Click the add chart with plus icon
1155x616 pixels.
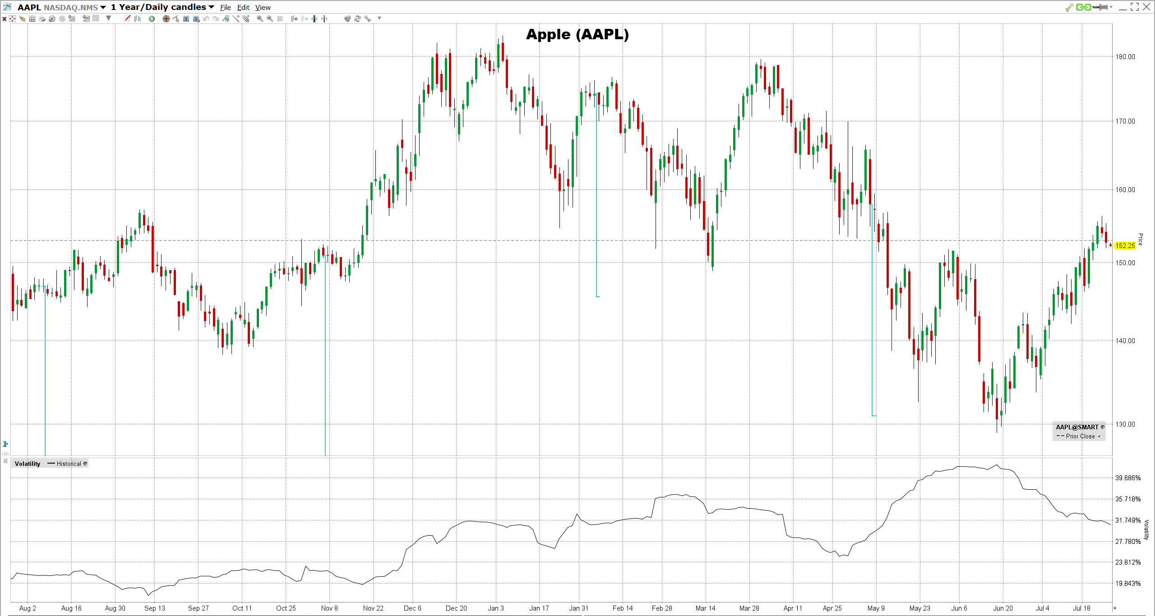coord(86,18)
